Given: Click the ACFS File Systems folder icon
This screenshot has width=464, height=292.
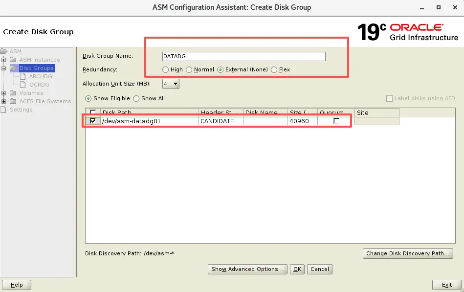Looking at the screenshot, I should tap(13, 101).
